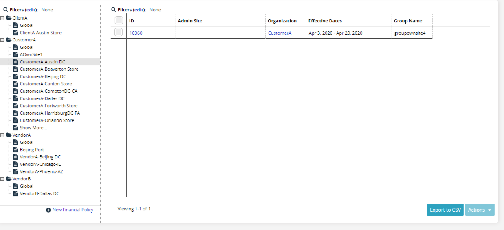Show More sites under CustomerA
The width and height of the screenshot is (504, 230).
pos(33,128)
